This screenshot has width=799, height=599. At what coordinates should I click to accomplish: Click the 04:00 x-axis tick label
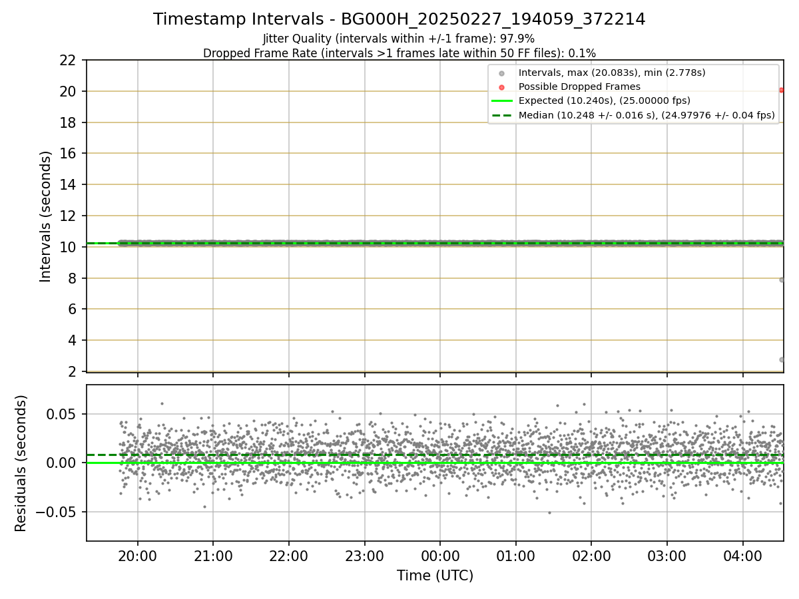point(742,556)
